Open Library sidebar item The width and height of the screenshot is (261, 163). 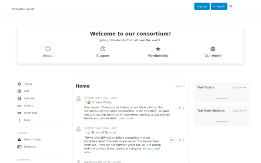[29, 106]
